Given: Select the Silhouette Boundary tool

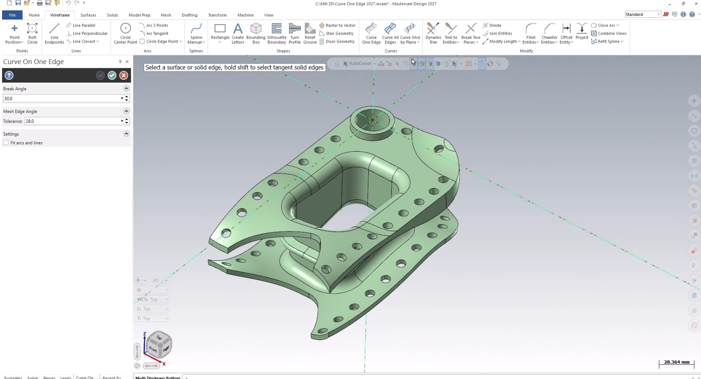Looking at the screenshot, I should tap(276, 34).
